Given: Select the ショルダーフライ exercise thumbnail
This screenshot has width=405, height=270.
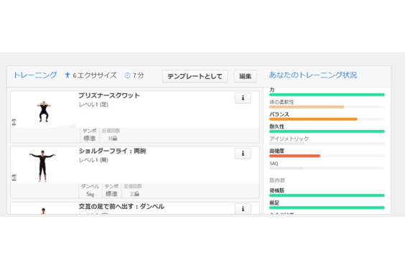Looking at the screenshot, I should point(42,166).
